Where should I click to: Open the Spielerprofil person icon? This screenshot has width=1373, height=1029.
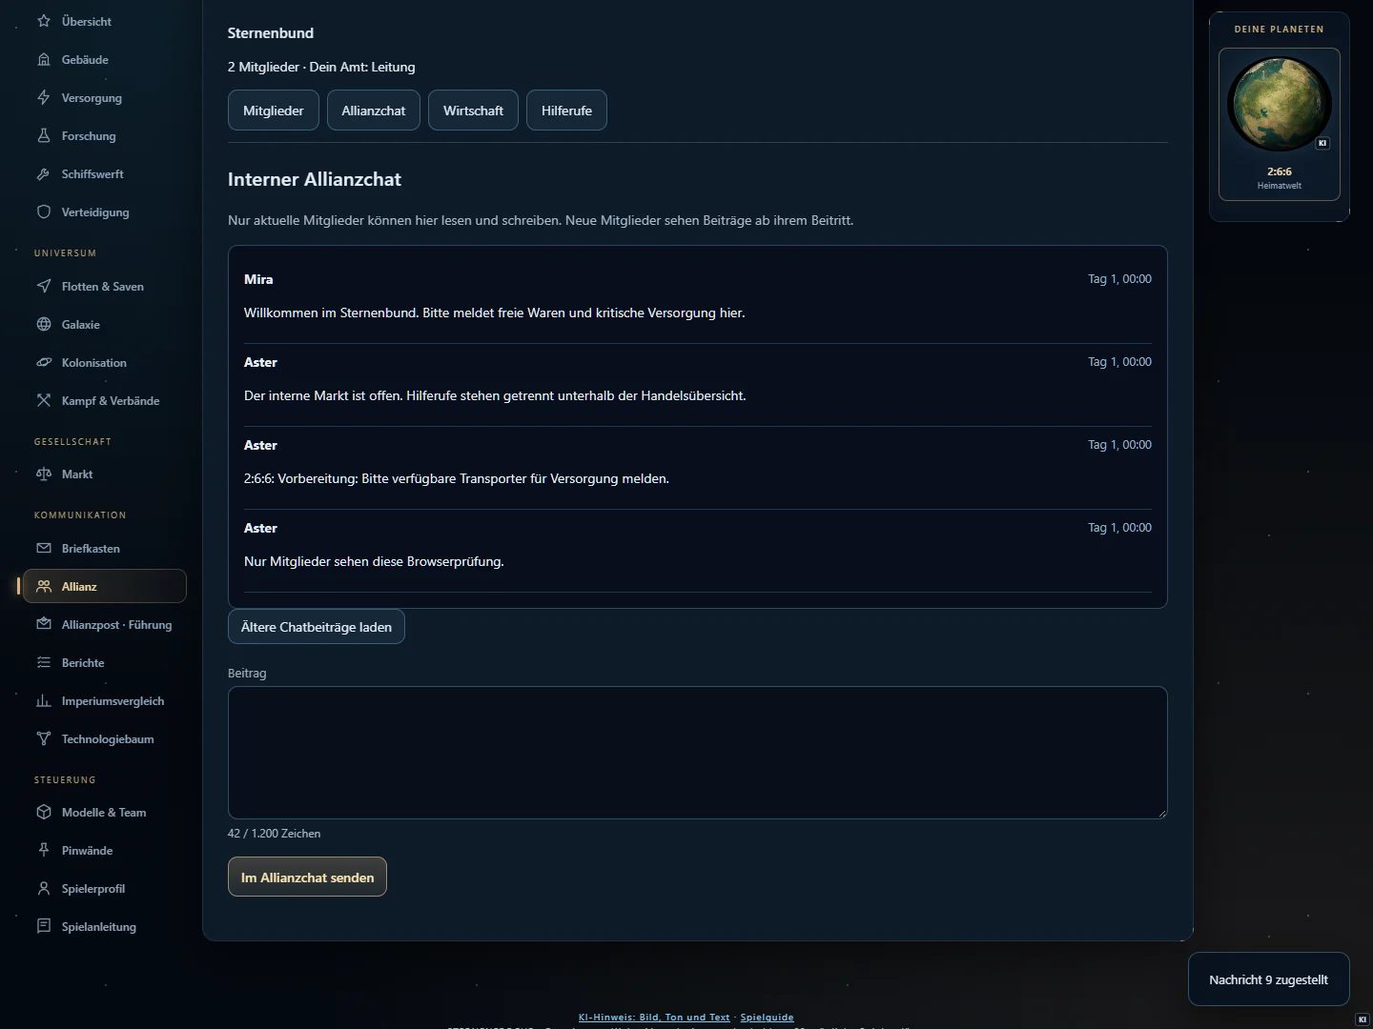(44, 888)
